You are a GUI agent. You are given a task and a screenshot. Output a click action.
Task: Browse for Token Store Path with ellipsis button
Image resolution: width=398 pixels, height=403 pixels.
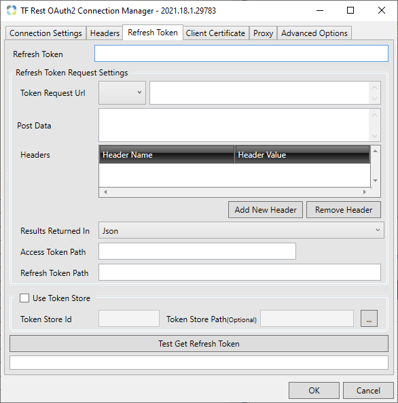coord(369,319)
